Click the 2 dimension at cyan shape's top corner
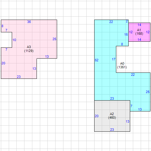This screenshot has width=151, height=151. click(x=127, y=21)
